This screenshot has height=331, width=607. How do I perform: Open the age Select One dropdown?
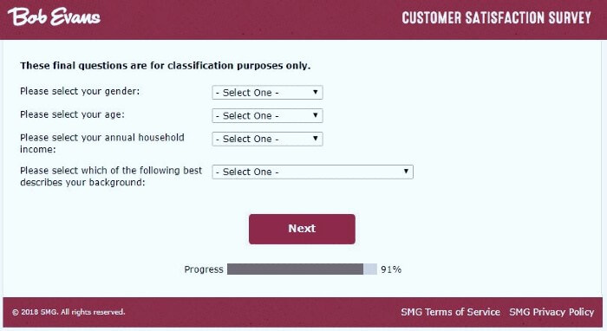(267, 115)
